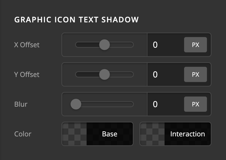Click the PX unit button for X Offset
The image size is (226, 160).
[195, 45]
